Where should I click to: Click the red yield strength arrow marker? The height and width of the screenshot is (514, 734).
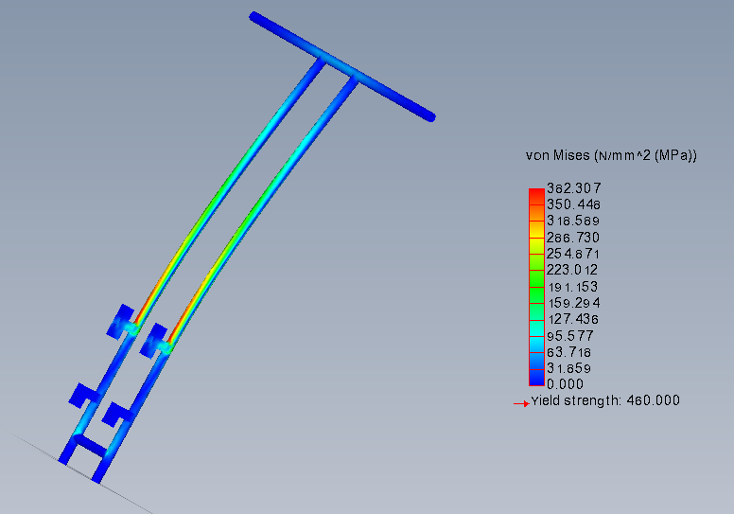click(x=520, y=402)
